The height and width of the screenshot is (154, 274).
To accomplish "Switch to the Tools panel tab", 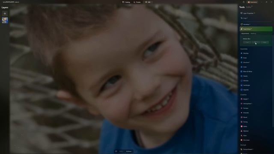I will pyautogui.click(x=242, y=7).
